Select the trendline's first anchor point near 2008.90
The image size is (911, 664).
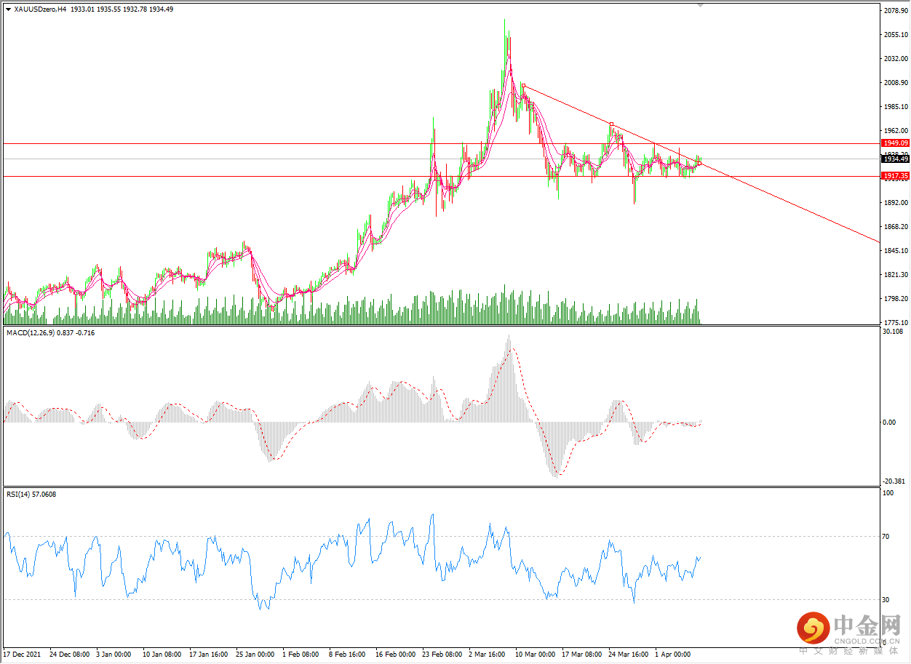[x=523, y=85]
